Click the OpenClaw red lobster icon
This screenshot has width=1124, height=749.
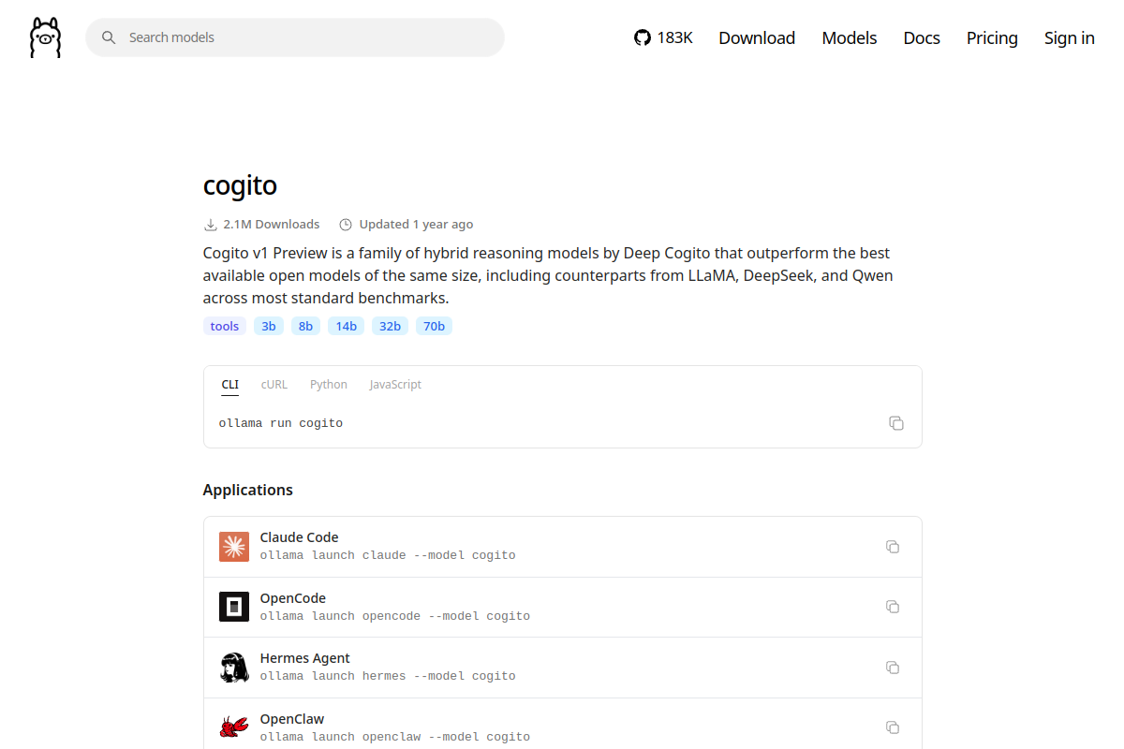(x=234, y=727)
